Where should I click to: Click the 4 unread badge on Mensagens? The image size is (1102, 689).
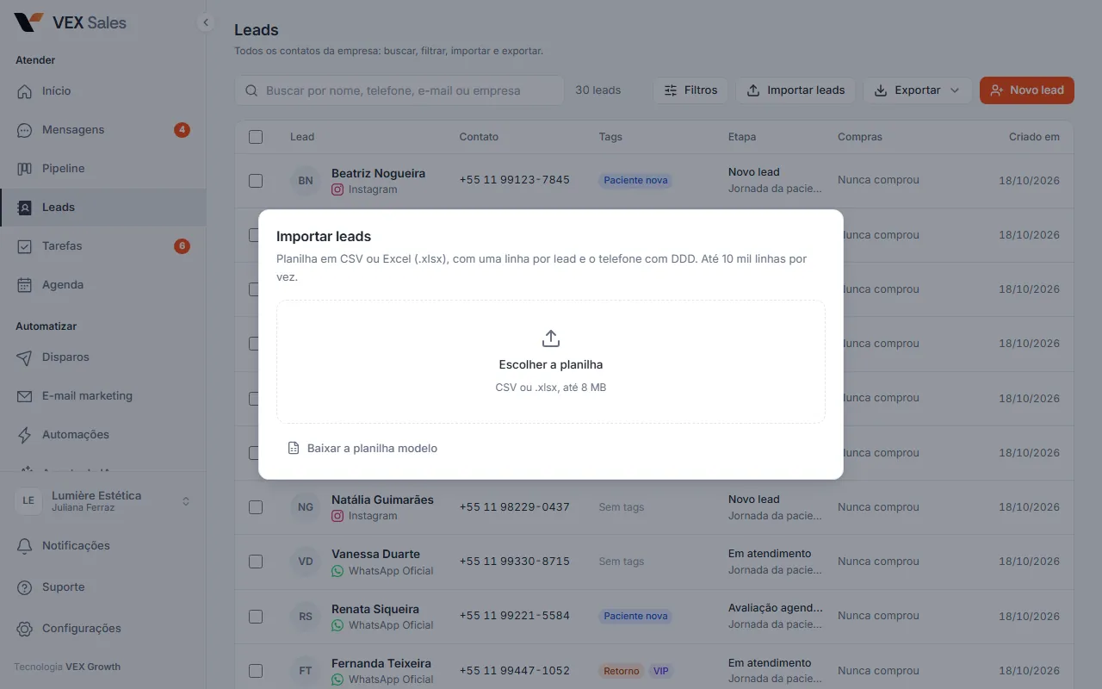(182, 130)
